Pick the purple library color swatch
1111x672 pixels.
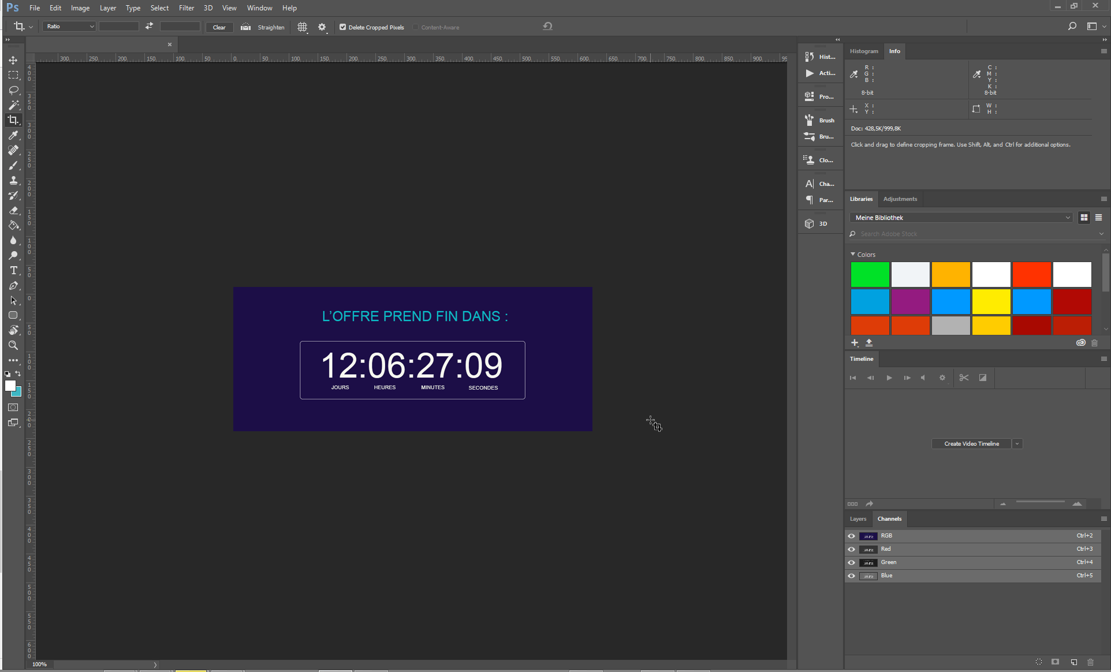[910, 301]
